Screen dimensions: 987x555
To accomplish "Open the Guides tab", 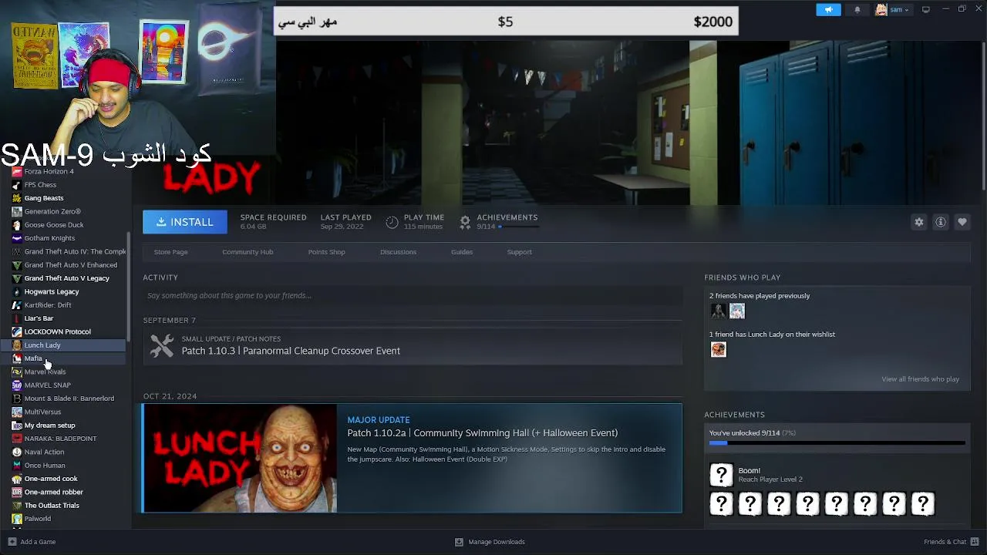I will [462, 252].
